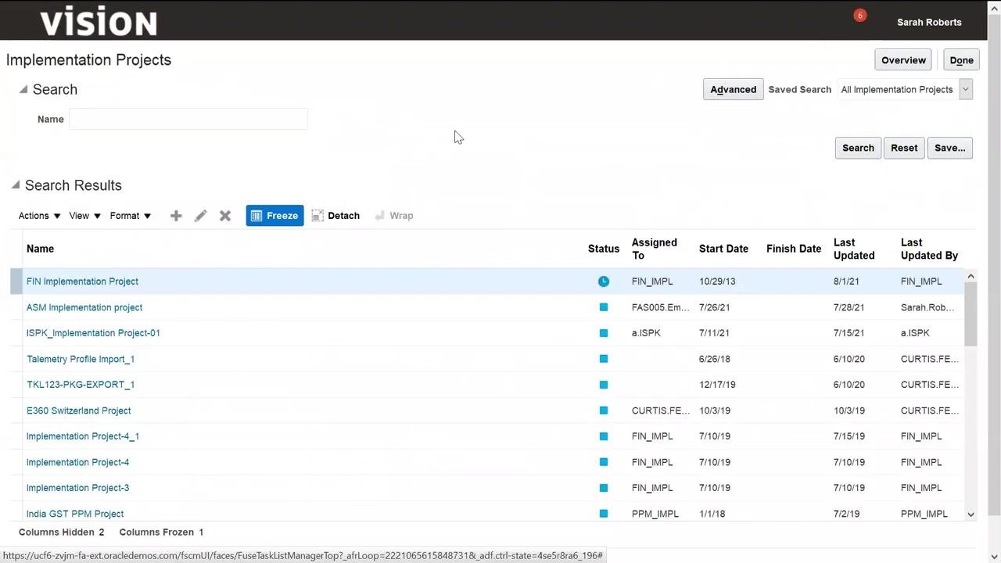Select row handle of FIN Implementation Project
Viewport: 1001px width, 563px height.
click(x=16, y=281)
